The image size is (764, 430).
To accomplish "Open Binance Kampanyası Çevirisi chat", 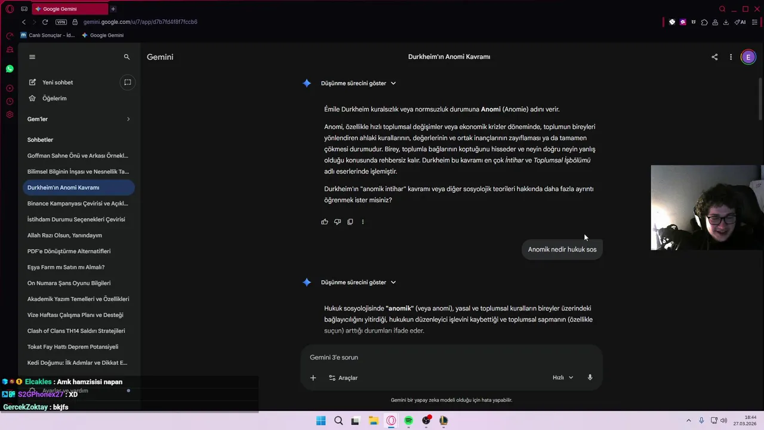I will coord(78,204).
